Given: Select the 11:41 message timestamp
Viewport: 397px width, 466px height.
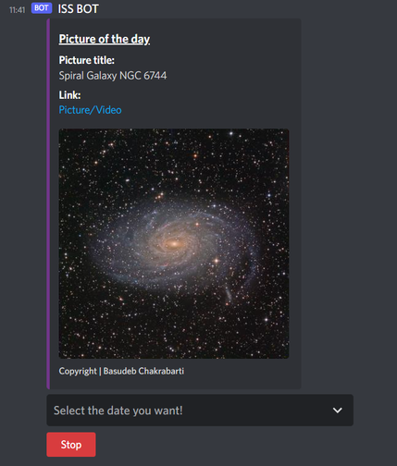Looking at the screenshot, I should tap(17, 10).
